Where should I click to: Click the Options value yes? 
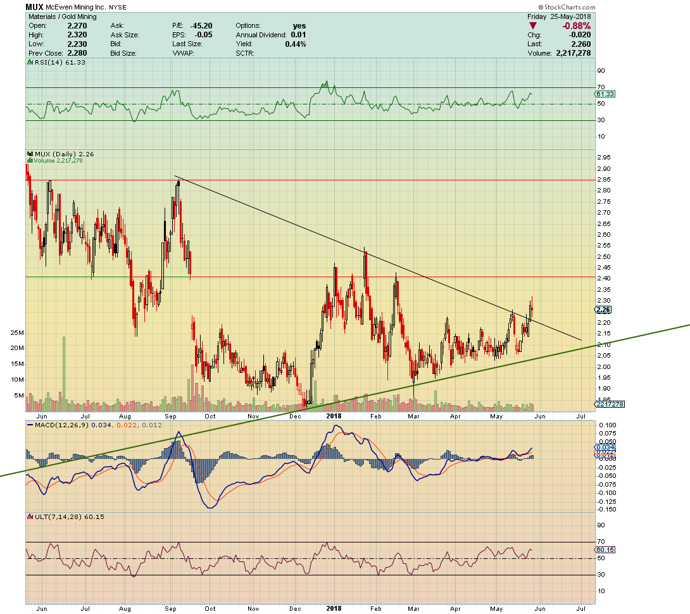click(x=299, y=26)
